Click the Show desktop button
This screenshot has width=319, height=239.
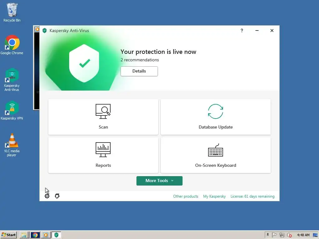coord(315,235)
